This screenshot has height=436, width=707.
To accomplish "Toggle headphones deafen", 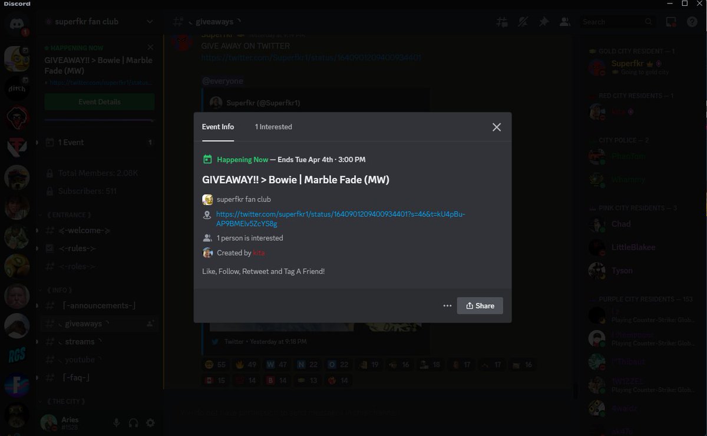I will (x=133, y=422).
